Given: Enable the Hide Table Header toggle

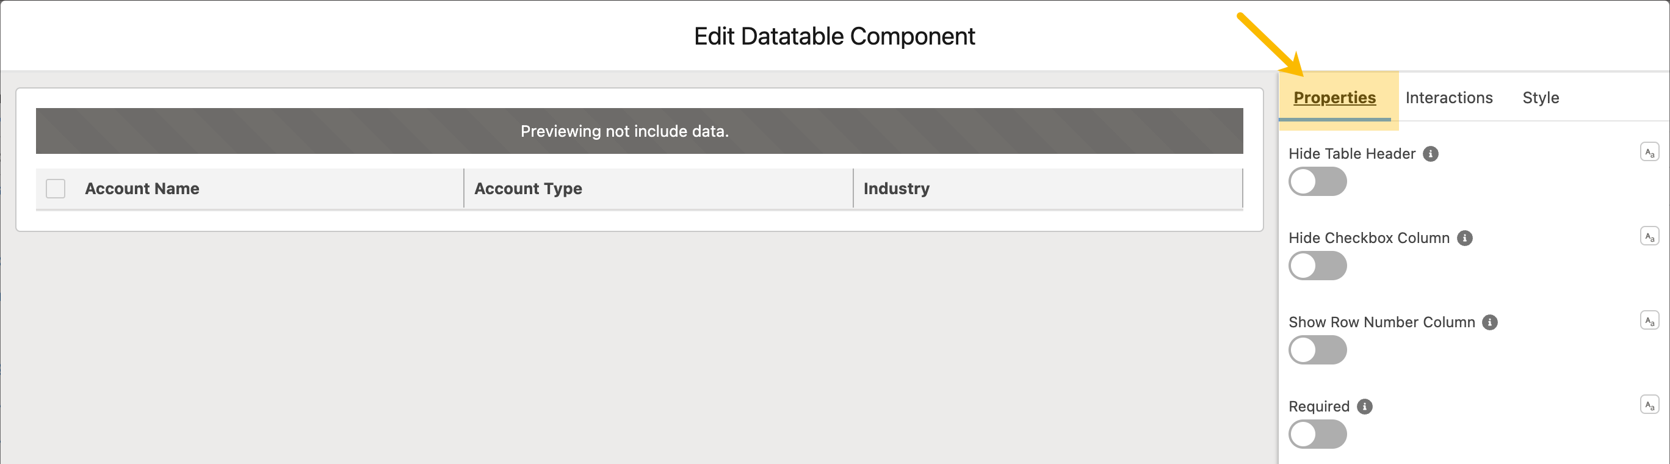Looking at the screenshot, I should coord(1317,181).
